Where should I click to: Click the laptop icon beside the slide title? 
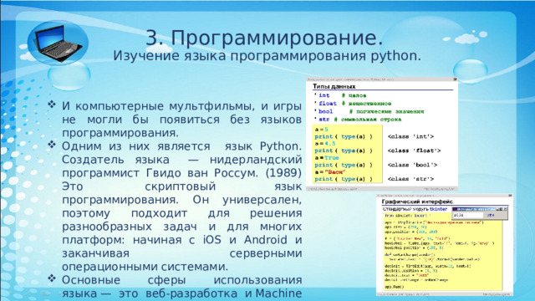click(59, 43)
